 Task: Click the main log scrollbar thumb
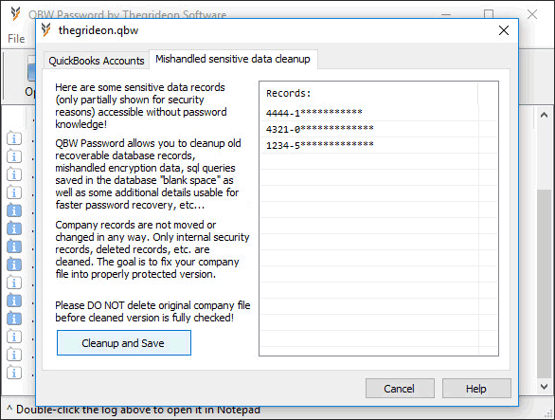544,283
